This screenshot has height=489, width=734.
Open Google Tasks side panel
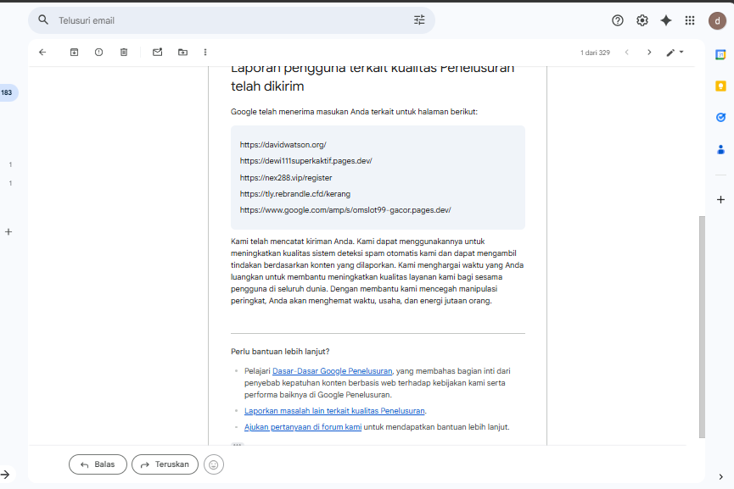[720, 117]
